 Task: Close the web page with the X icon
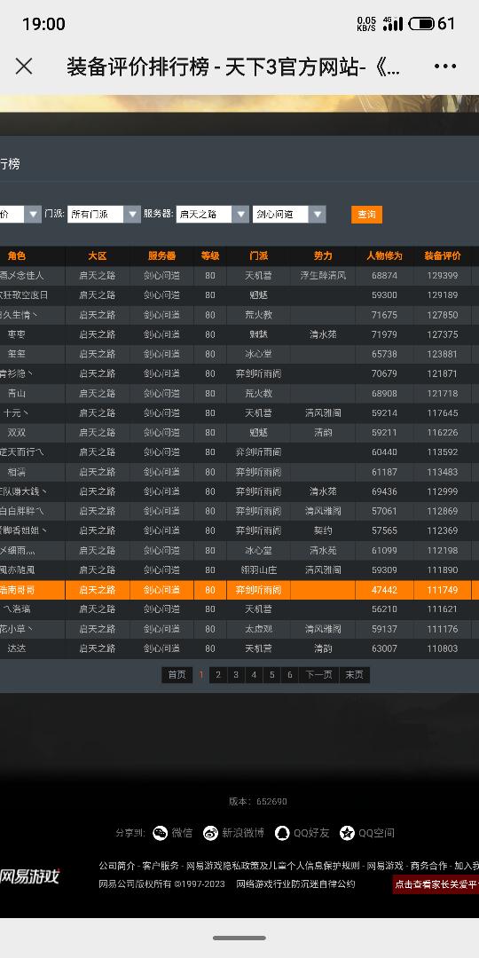tap(24, 66)
